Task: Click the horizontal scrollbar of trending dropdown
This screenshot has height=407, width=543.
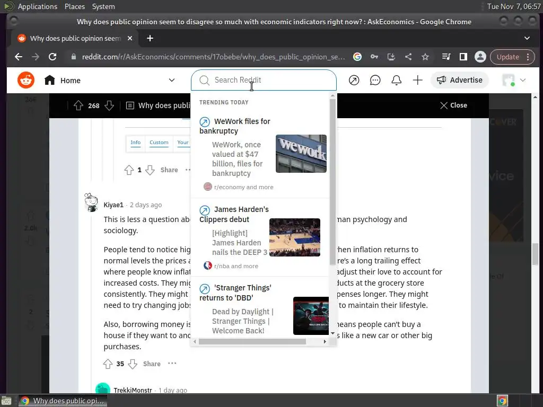Action: (252, 342)
